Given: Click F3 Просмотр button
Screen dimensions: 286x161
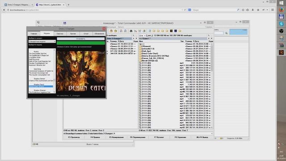Looking at the screenshot, I should pyautogui.click(x=74, y=137).
